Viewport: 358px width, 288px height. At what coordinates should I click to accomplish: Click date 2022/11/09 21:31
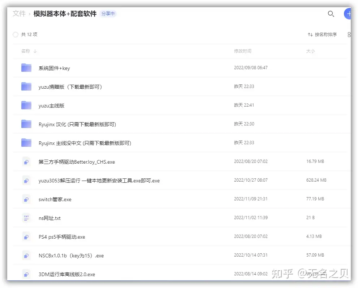click(x=251, y=199)
